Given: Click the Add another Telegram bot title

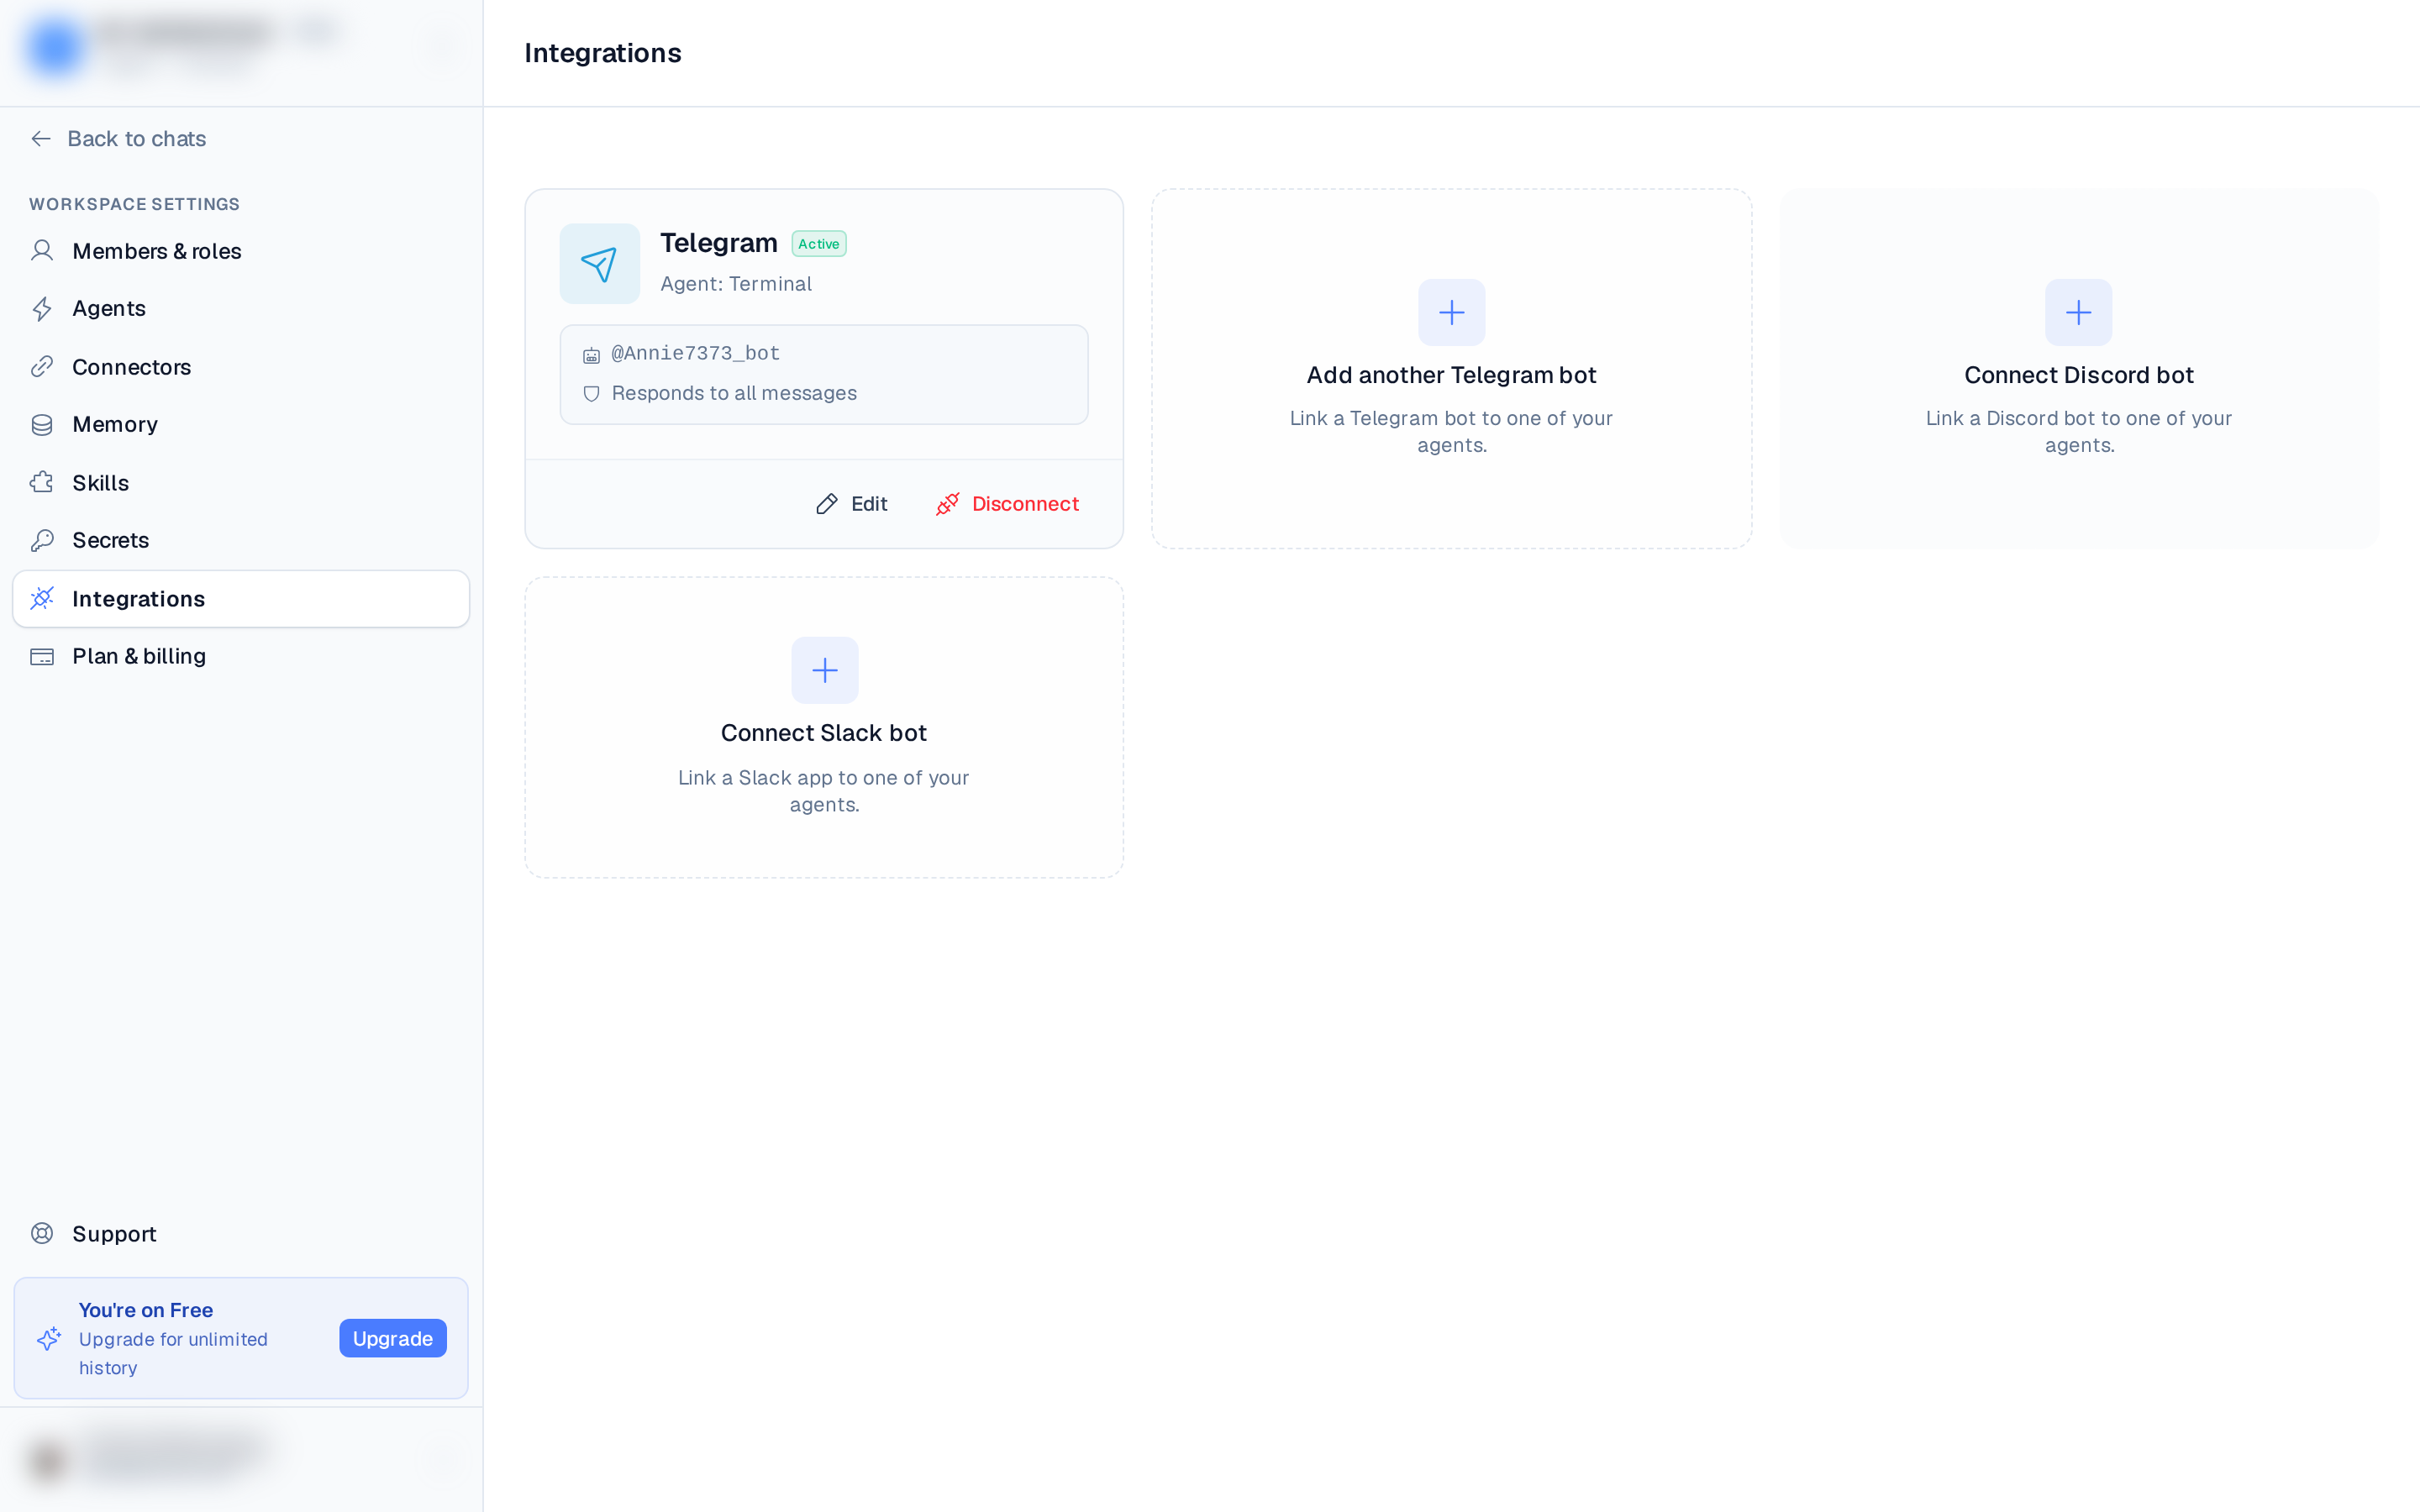Looking at the screenshot, I should [1452, 375].
